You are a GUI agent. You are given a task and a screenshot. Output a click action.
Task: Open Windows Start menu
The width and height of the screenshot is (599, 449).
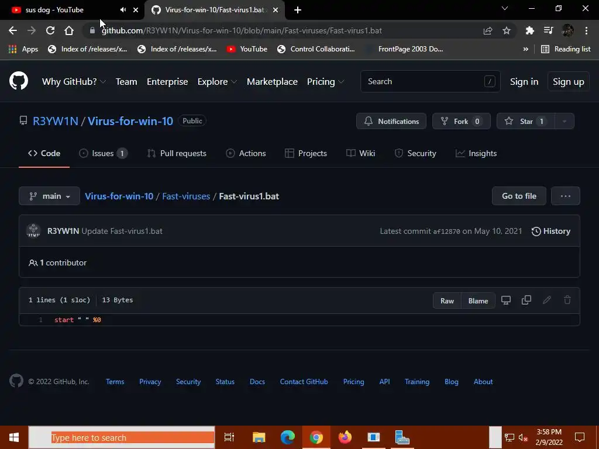click(14, 437)
